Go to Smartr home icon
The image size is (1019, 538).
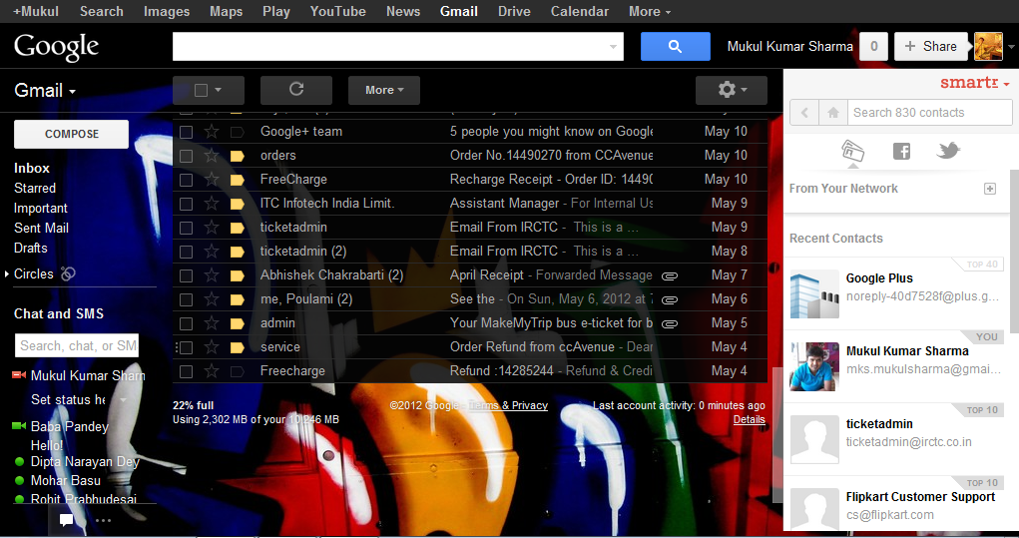click(833, 113)
